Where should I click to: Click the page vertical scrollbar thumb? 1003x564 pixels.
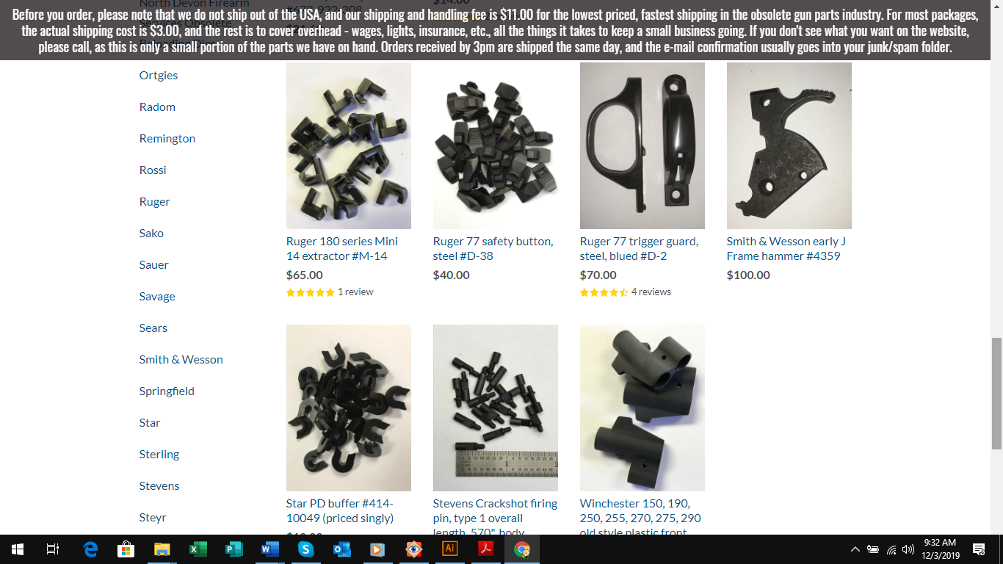tap(996, 392)
